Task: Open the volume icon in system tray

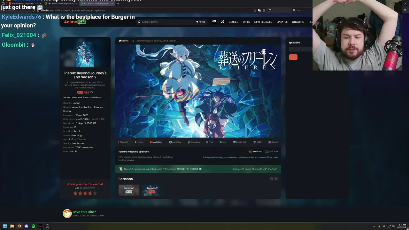Action: 393,226
